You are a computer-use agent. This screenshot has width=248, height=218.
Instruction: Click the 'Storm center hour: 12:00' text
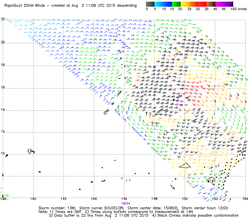[205, 208]
